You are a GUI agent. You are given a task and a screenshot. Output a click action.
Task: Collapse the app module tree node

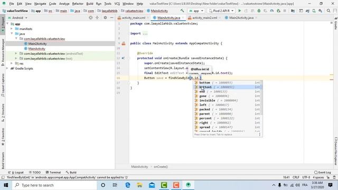tap(8, 24)
